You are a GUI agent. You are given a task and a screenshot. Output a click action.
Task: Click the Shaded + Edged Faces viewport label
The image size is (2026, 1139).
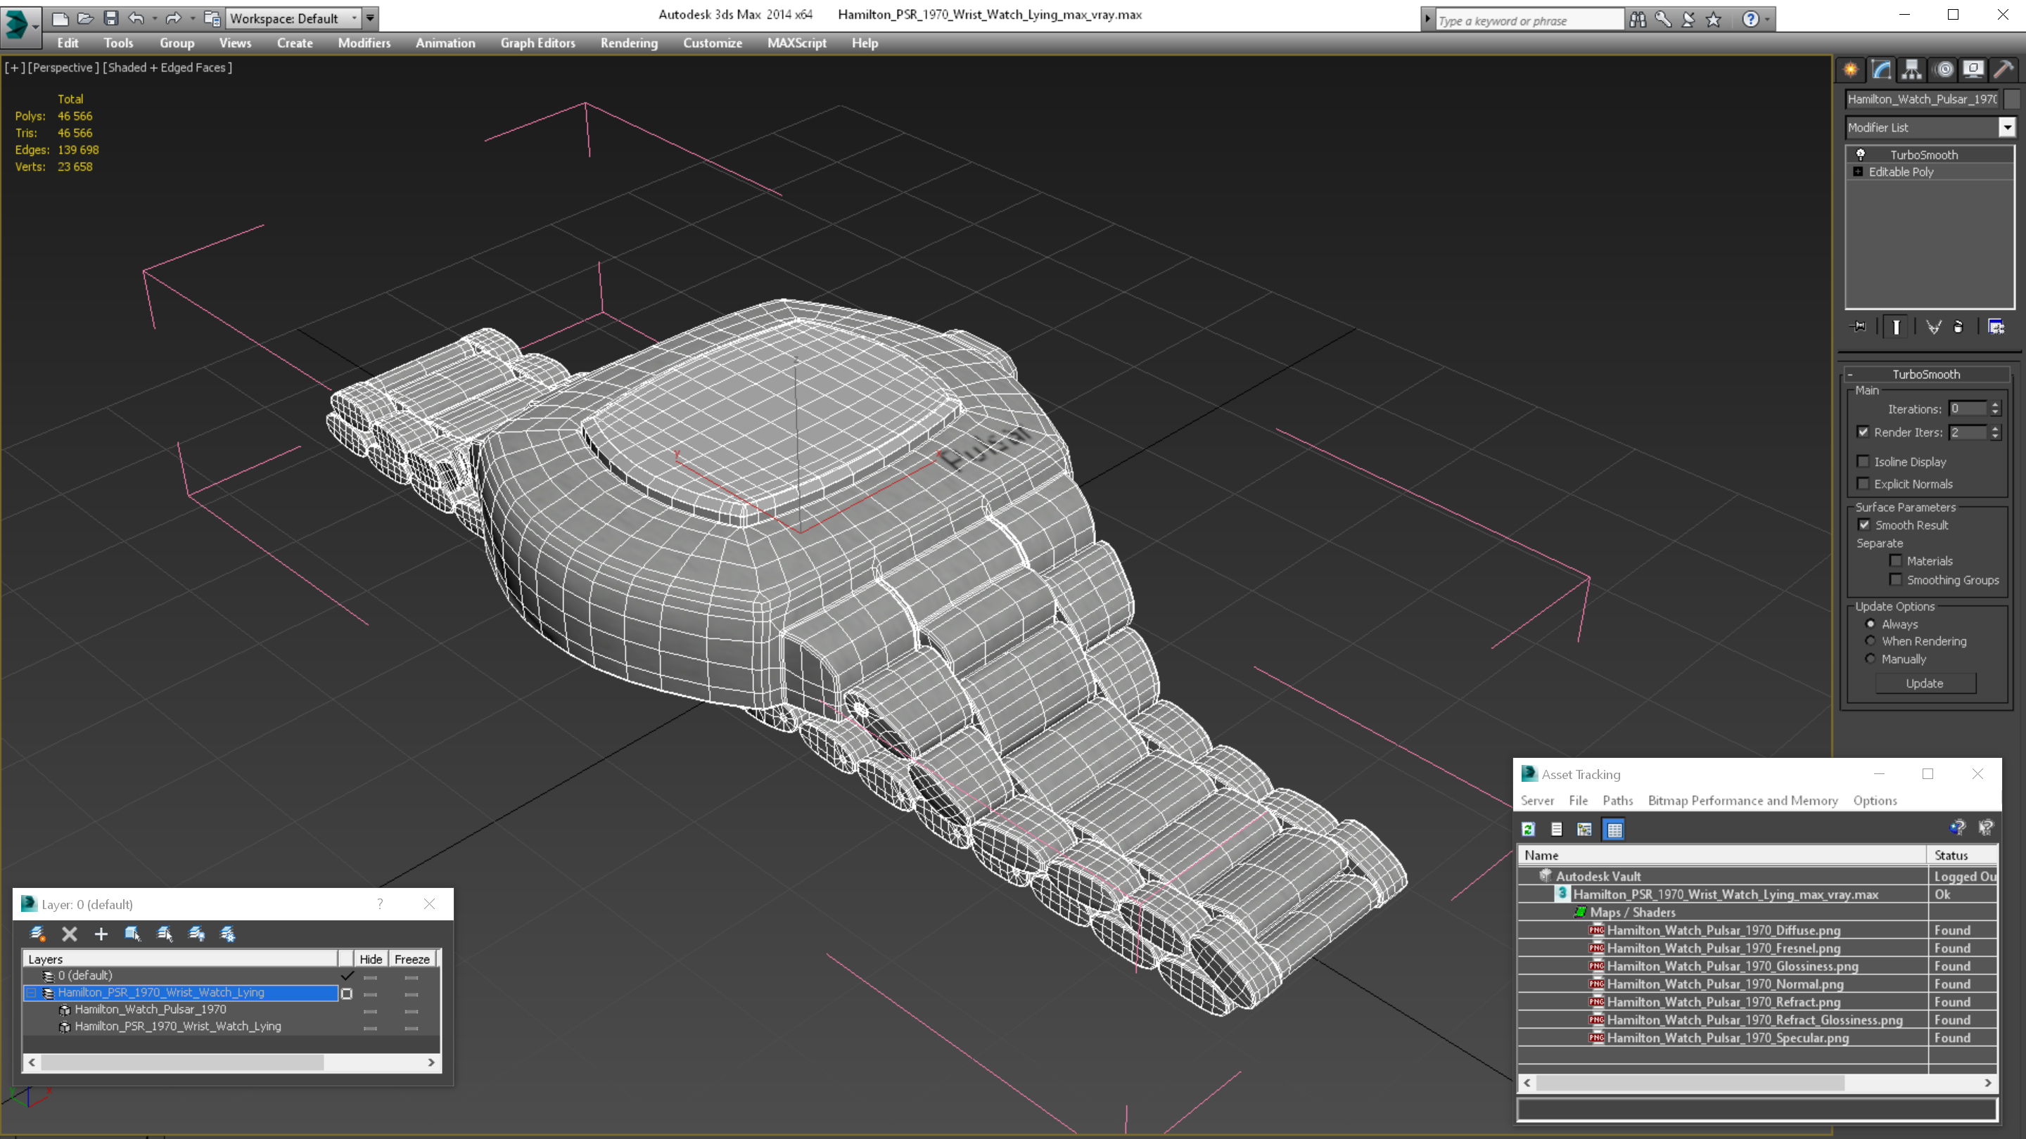click(x=167, y=67)
